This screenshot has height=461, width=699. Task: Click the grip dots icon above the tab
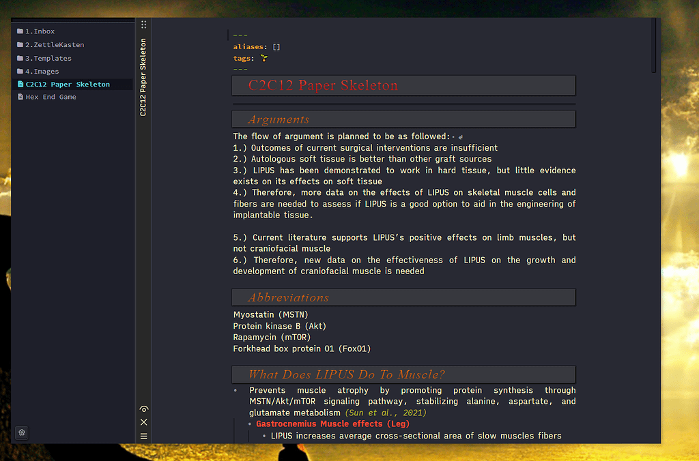(143, 24)
